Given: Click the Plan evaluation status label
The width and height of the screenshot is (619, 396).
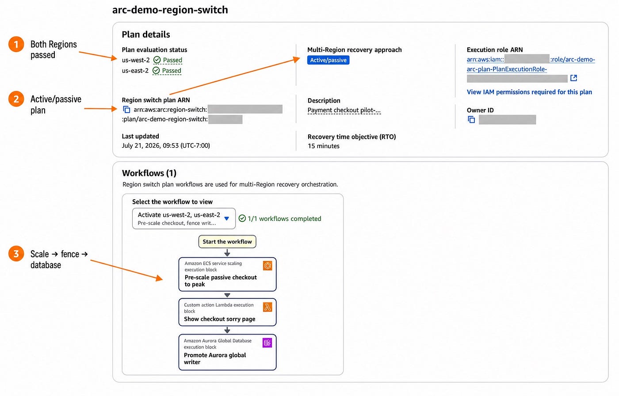Looking at the screenshot, I should point(154,50).
